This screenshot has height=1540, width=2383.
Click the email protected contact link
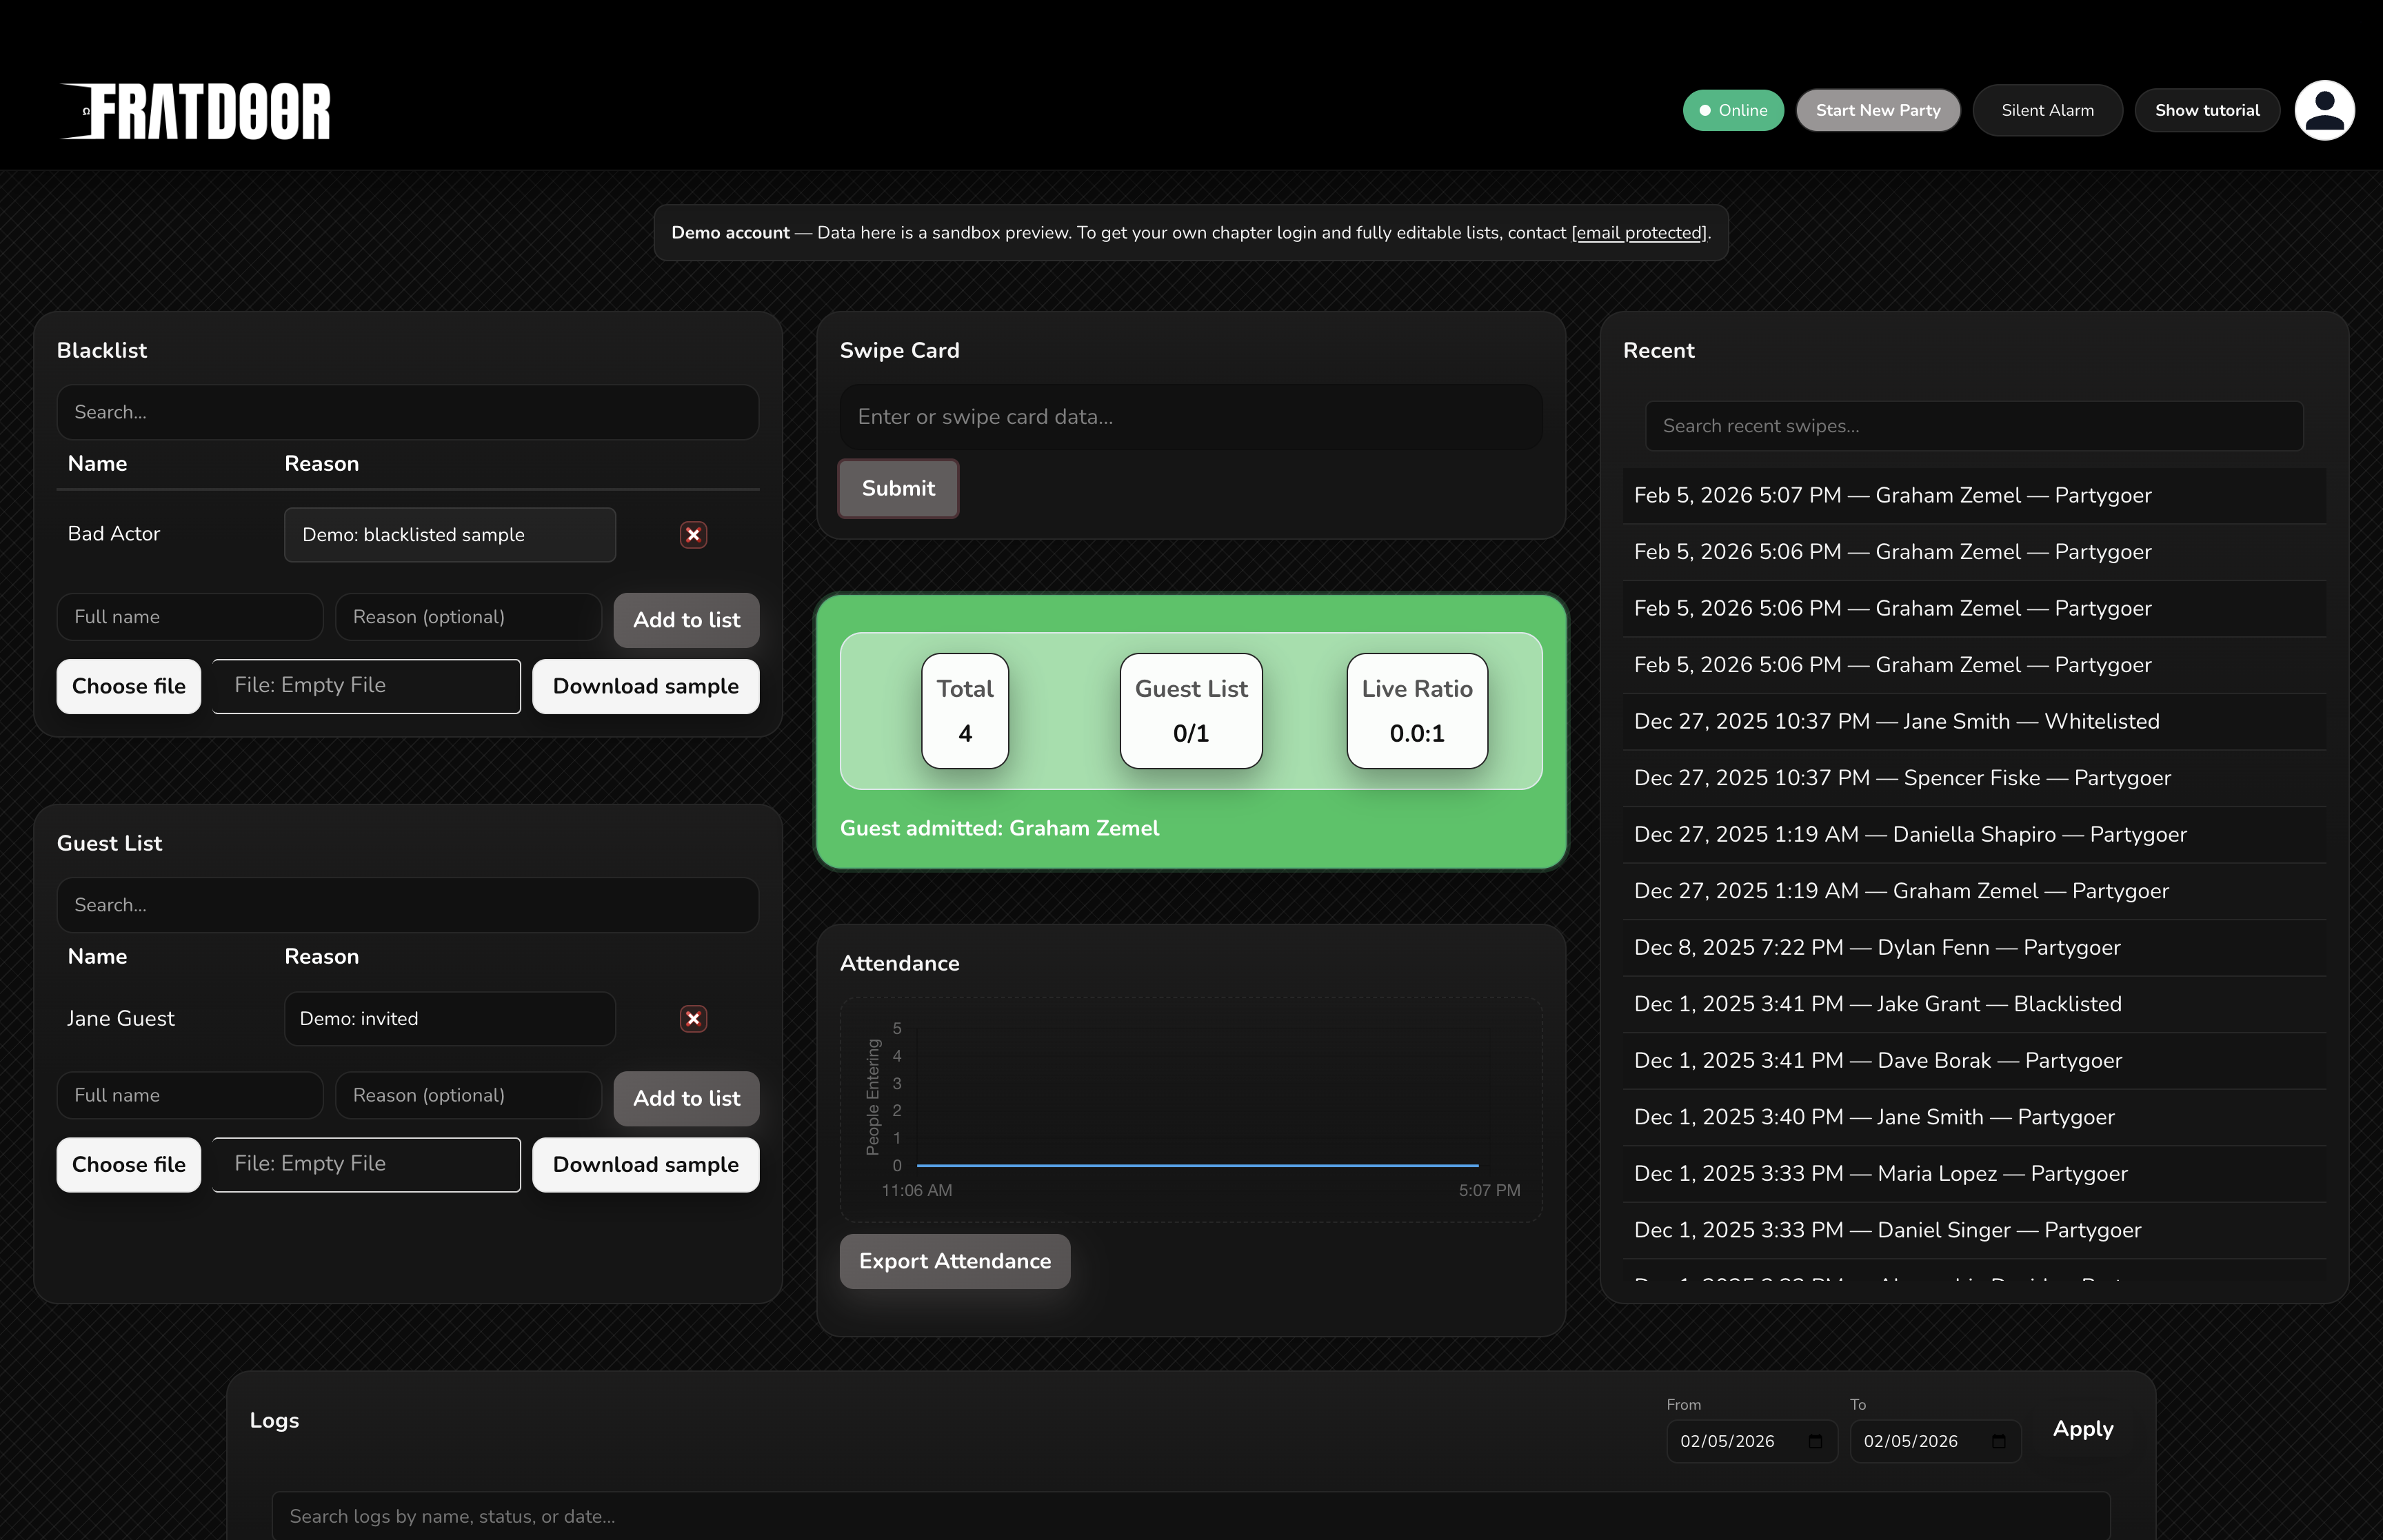[1639, 233]
